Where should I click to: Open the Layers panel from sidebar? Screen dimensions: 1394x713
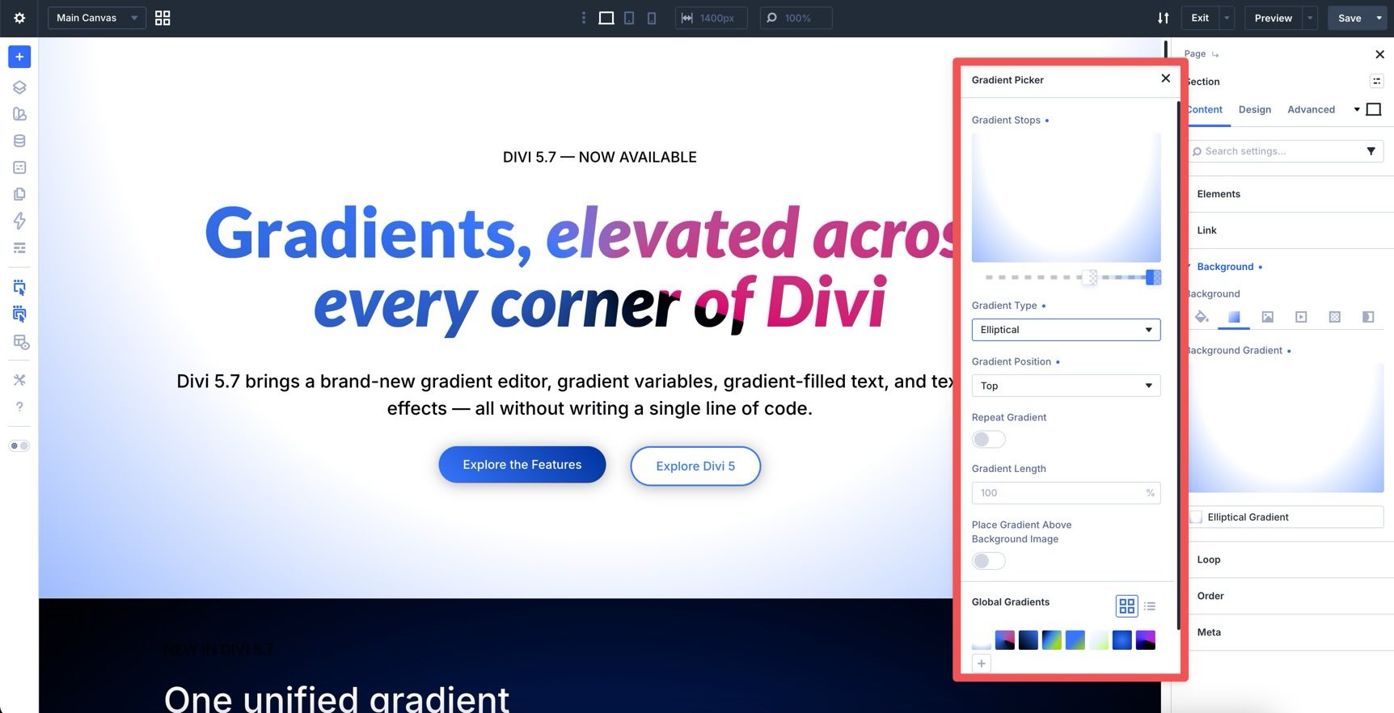pyautogui.click(x=19, y=87)
